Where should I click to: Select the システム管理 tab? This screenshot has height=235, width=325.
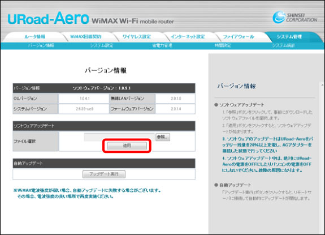point(289,37)
